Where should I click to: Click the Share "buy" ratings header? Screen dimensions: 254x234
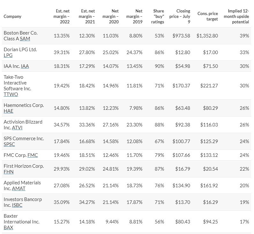(x=158, y=16)
